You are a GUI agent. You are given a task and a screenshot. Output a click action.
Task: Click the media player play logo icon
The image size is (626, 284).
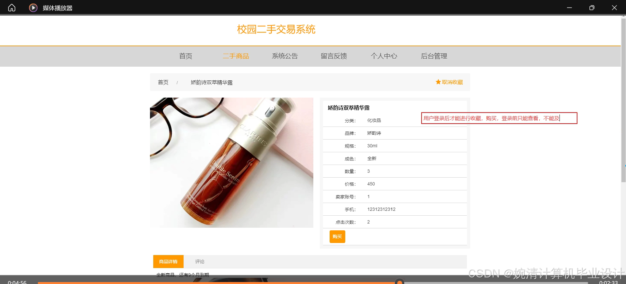pos(33,7)
